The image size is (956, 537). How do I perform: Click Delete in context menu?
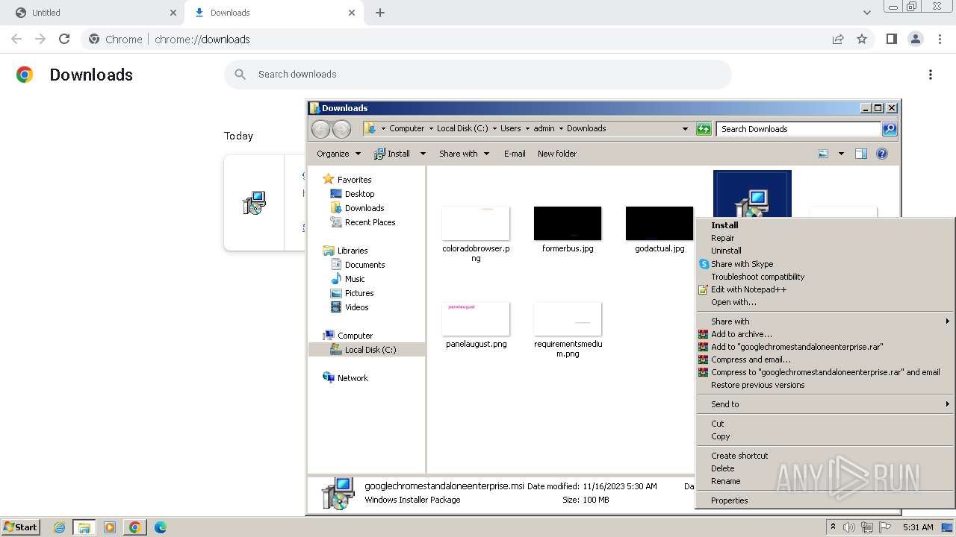(825, 468)
